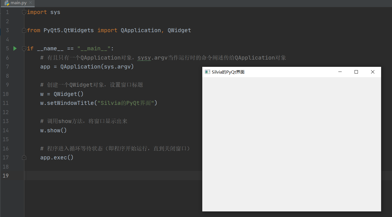The width and height of the screenshot is (392, 217).
Task: Close the Silvia的PyQt界面 window
Action: (372, 72)
